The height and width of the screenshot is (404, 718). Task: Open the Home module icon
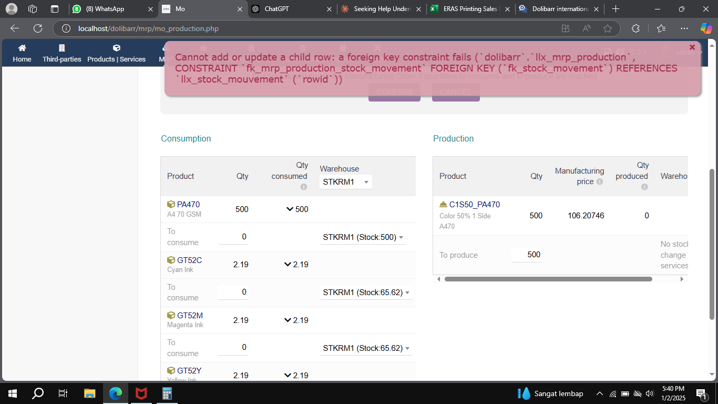pyautogui.click(x=22, y=47)
